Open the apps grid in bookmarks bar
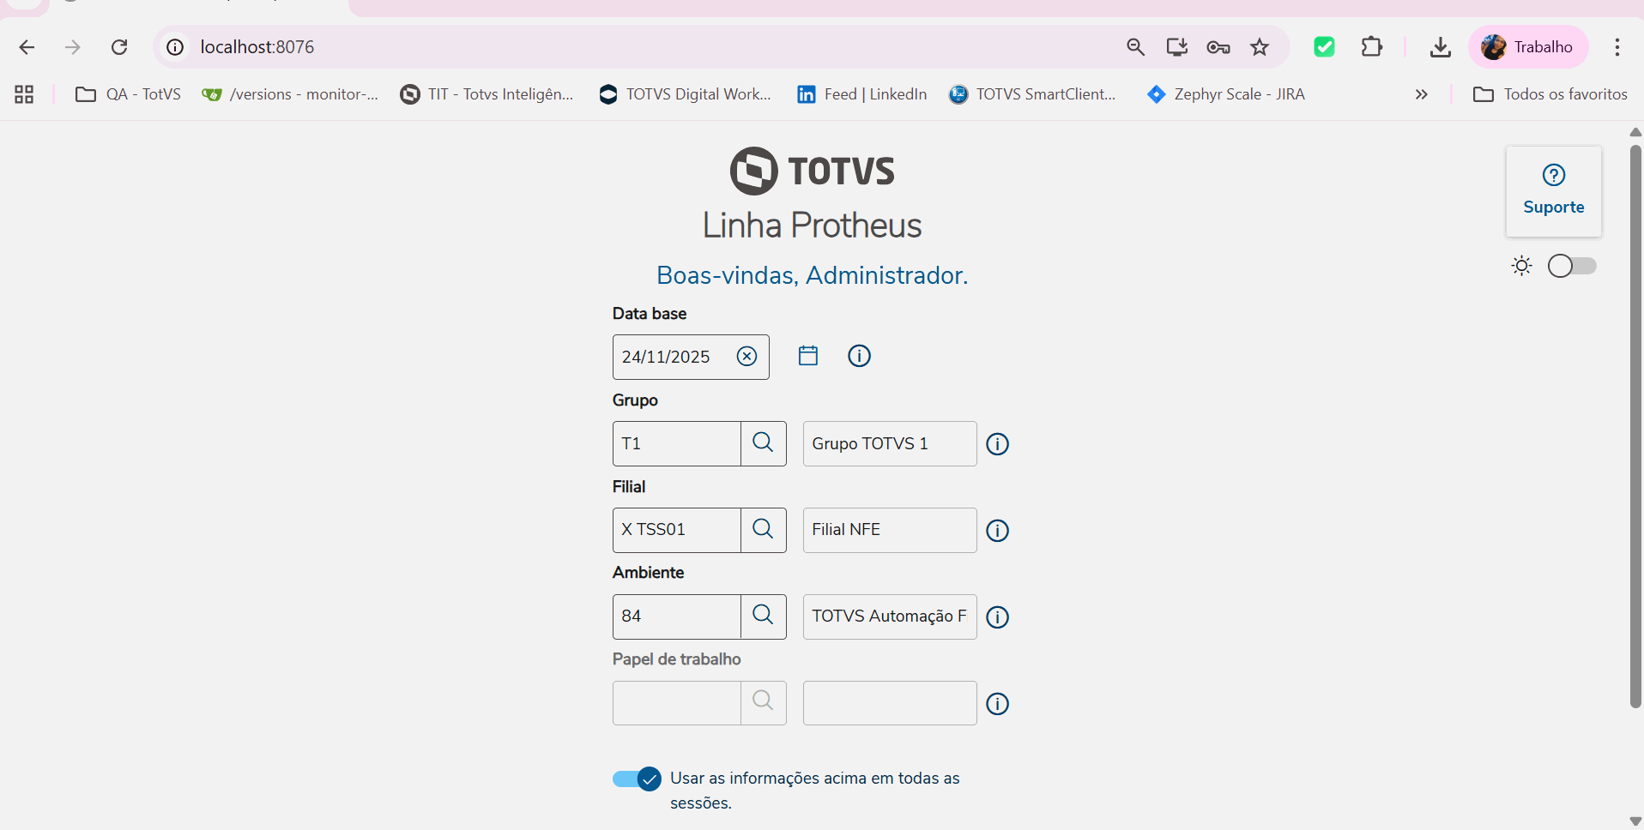Image resolution: width=1644 pixels, height=830 pixels. (24, 94)
